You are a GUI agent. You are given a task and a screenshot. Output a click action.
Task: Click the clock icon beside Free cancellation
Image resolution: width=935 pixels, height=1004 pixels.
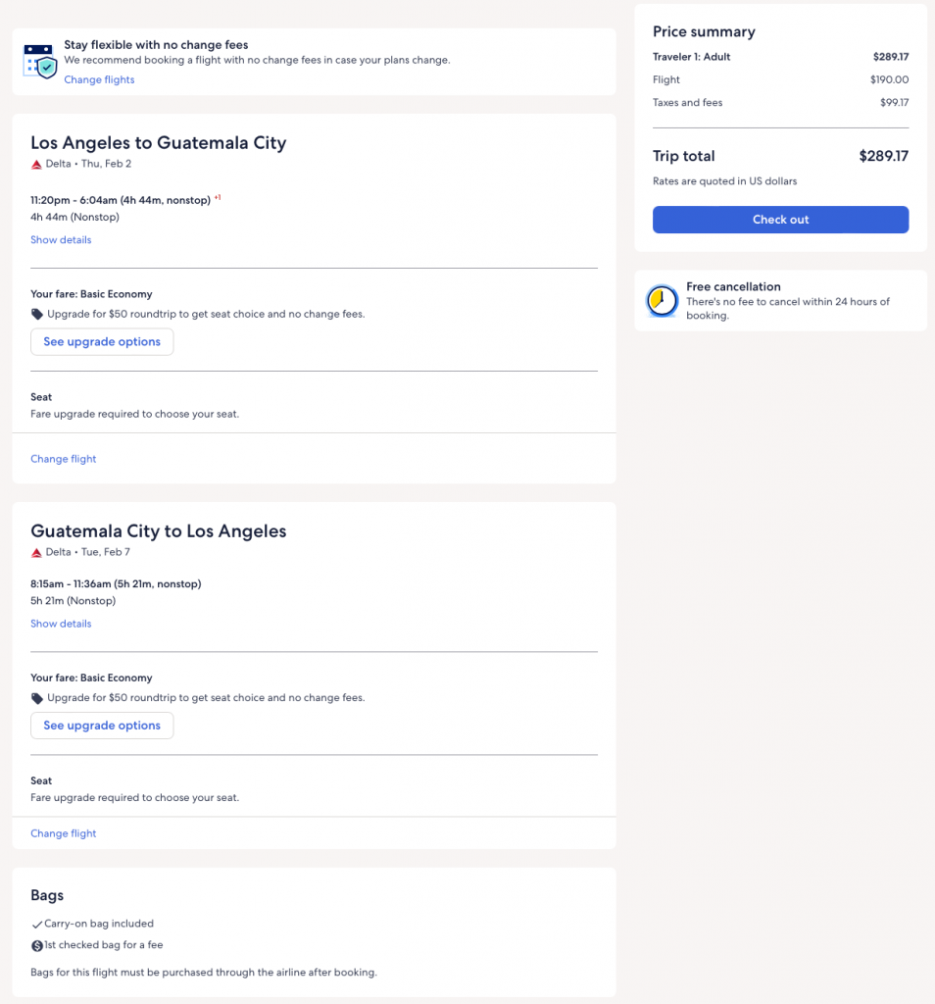tap(663, 301)
